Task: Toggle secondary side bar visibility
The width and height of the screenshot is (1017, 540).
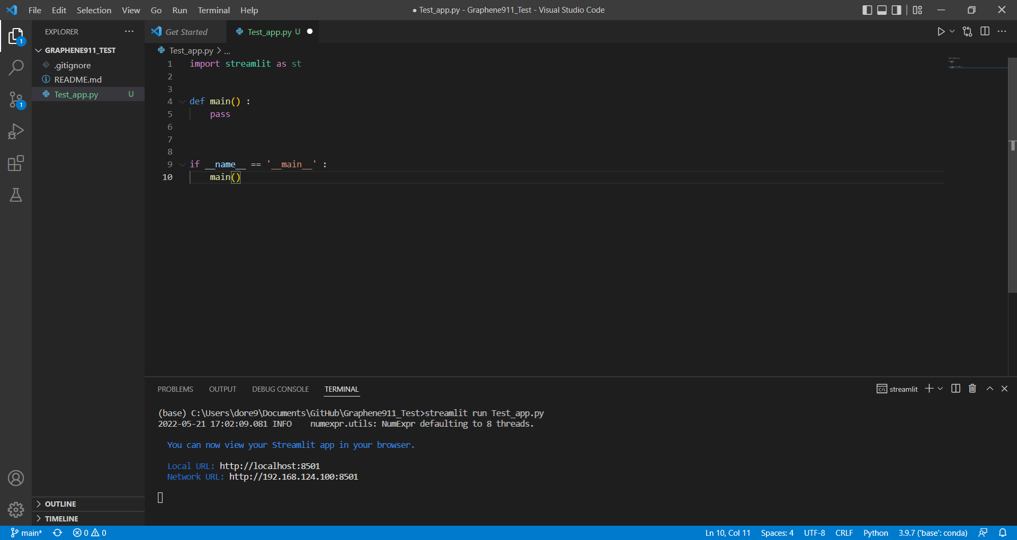Action: click(x=896, y=10)
